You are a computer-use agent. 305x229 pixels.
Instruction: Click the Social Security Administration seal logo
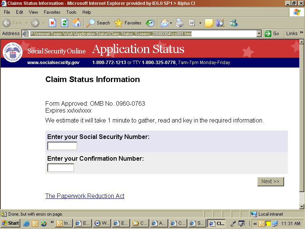point(13,52)
